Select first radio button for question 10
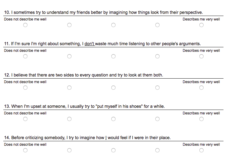 [x=25, y=25]
